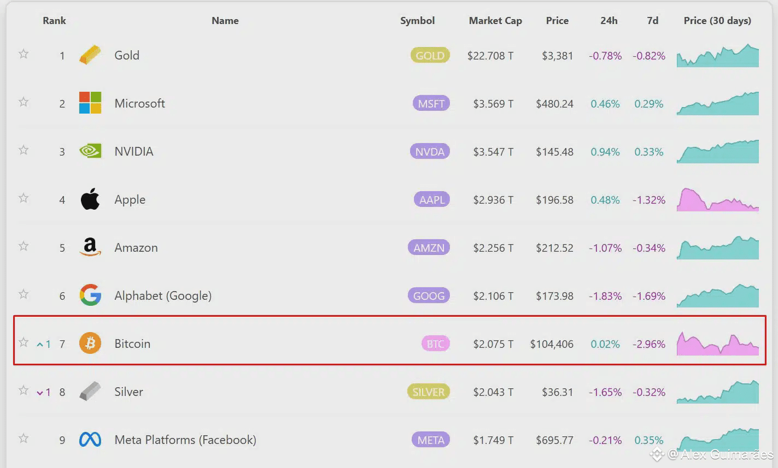The height and width of the screenshot is (468, 778).
Task: Click the AAPL symbol badge
Action: [432, 199]
